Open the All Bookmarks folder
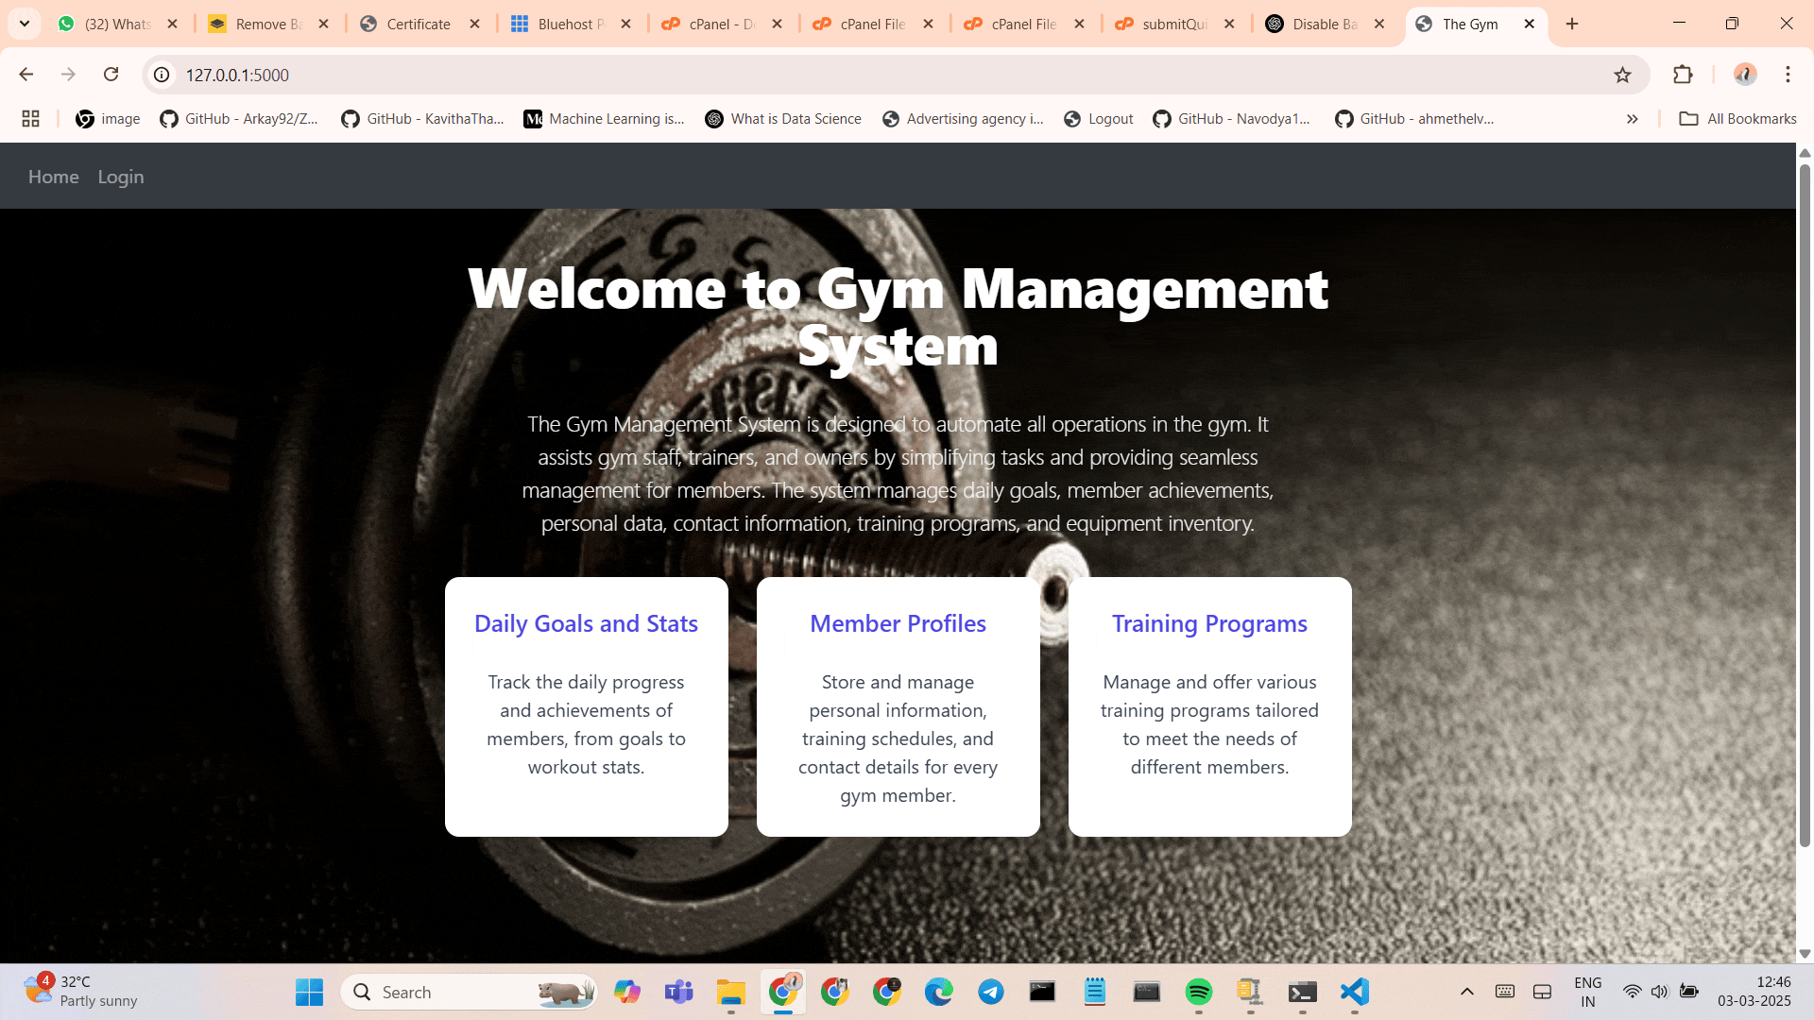1814x1020 pixels. tap(1737, 118)
